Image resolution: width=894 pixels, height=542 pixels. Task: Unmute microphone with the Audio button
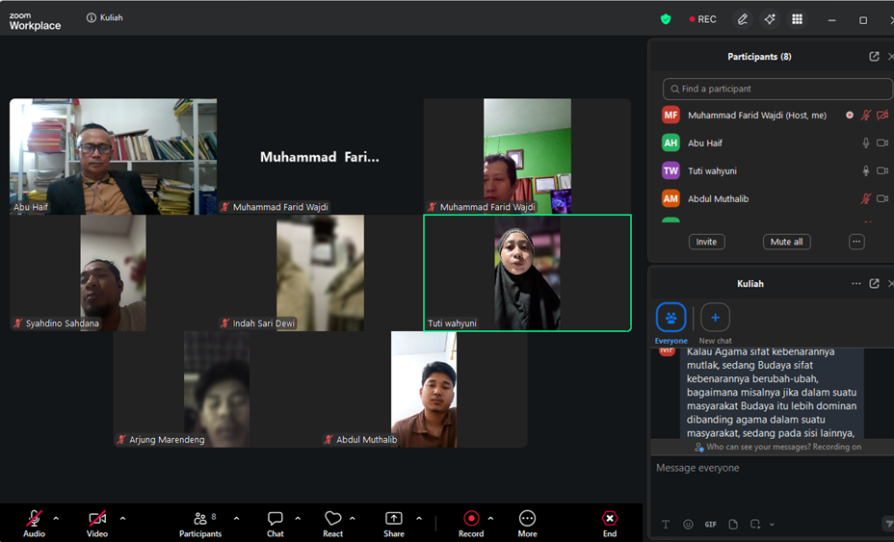coord(35,524)
